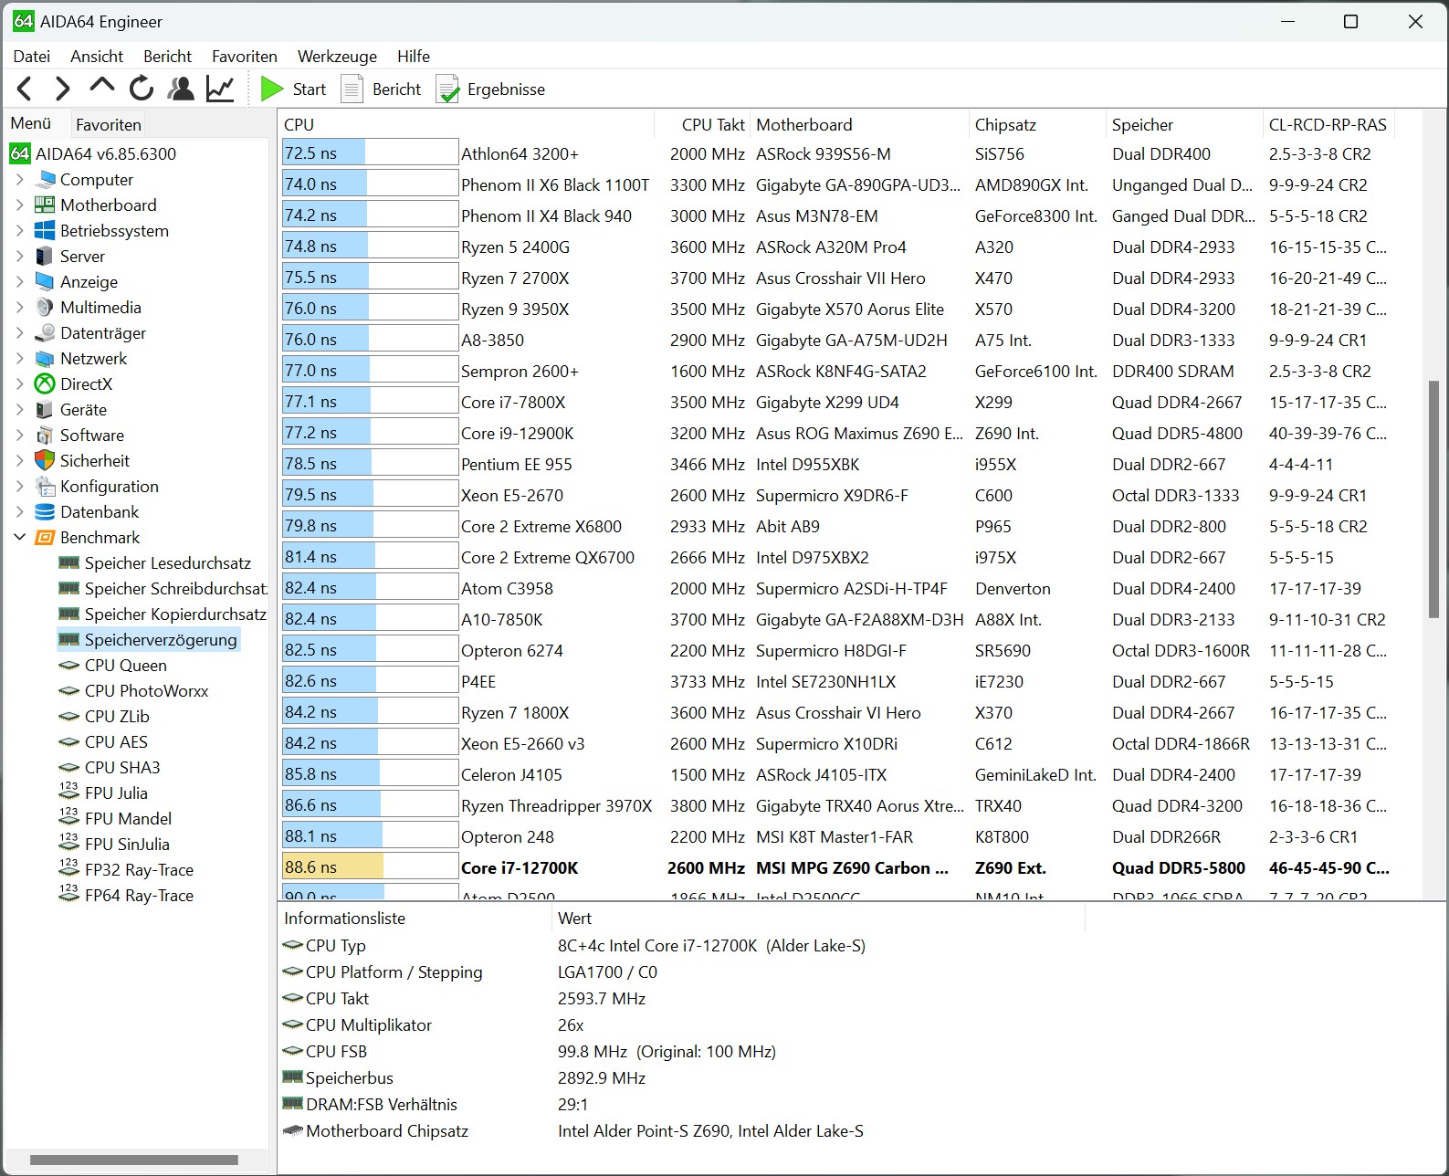1449x1176 pixels.
Task: Select the DirectX Xbox icon
Action: click(45, 384)
